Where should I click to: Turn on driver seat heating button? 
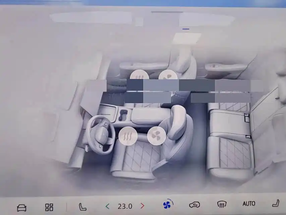(127, 136)
